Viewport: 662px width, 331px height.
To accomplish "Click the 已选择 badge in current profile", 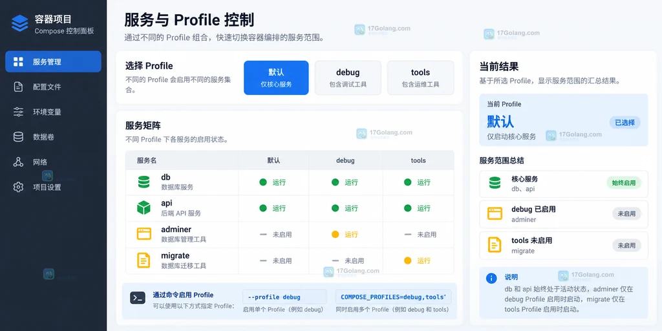I will [625, 123].
